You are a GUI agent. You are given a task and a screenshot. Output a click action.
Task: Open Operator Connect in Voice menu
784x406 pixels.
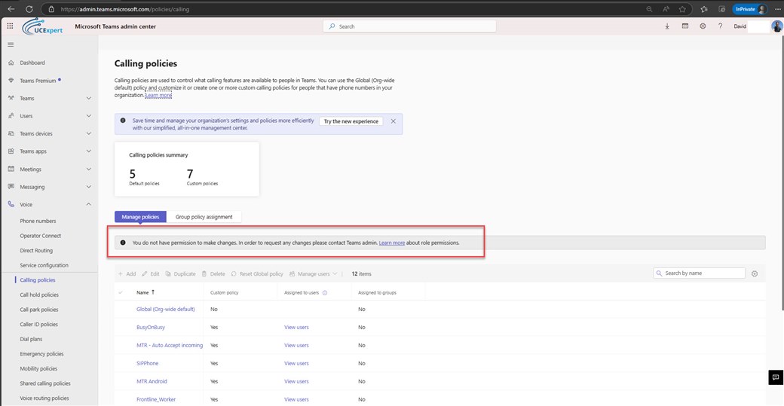coord(41,236)
